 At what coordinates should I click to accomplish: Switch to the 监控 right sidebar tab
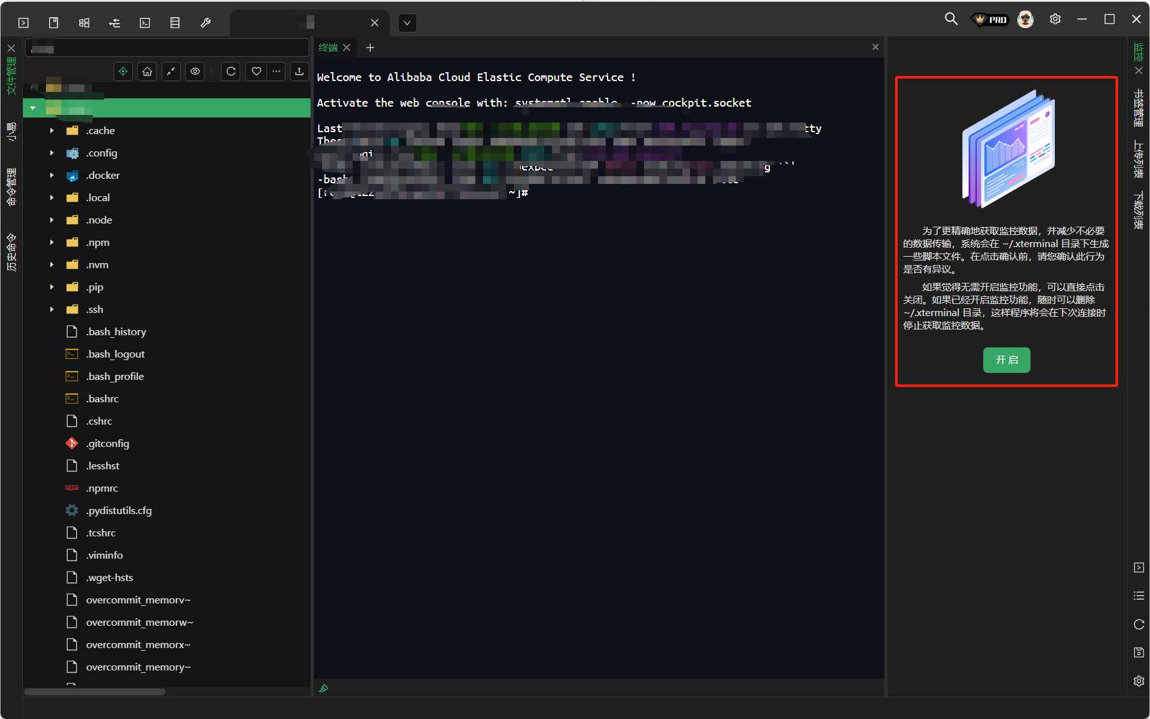[1138, 52]
